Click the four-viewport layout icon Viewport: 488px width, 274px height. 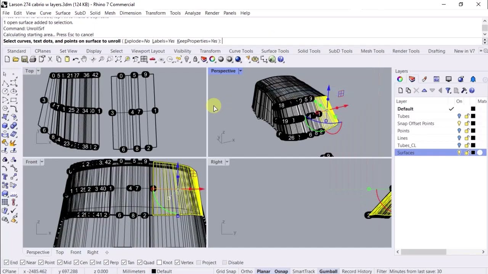(144, 59)
